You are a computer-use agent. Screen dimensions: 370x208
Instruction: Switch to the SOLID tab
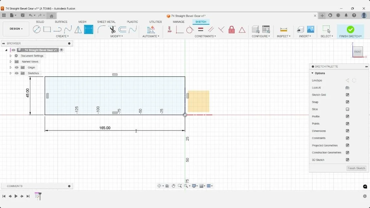40,22
